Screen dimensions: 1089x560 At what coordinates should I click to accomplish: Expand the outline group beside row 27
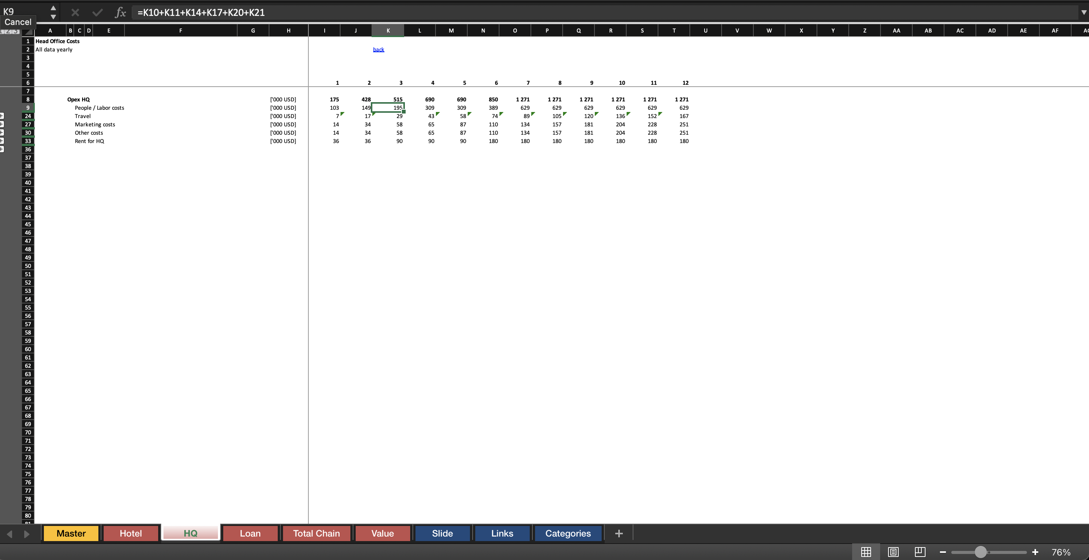pyautogui.click(x=2, y=124)
